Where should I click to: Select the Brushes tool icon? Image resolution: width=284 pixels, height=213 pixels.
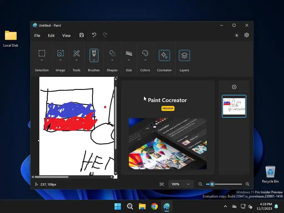coord(94,53)
